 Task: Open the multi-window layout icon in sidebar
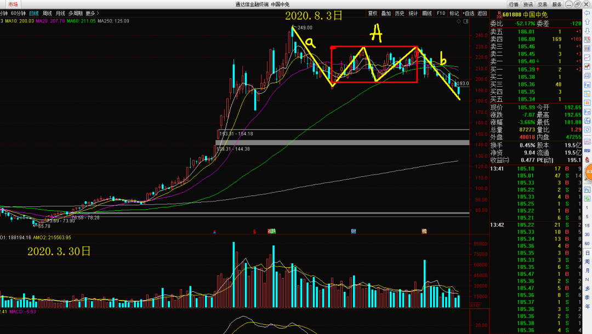click(587, 76)
